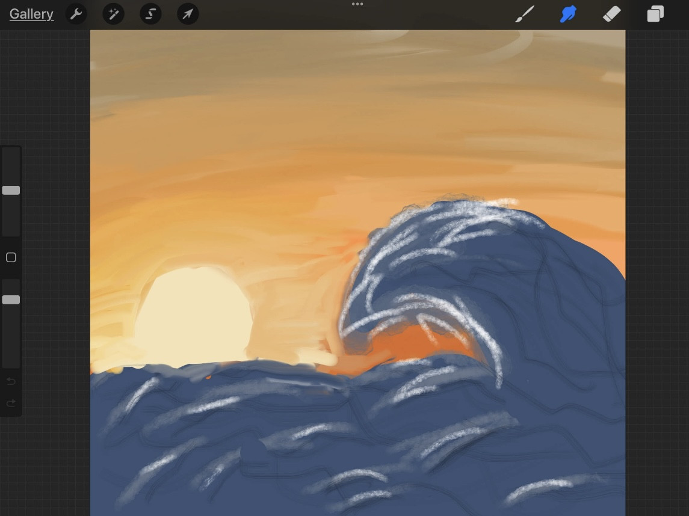
Task: Activate the Selection tool
Action: [150, 14]
